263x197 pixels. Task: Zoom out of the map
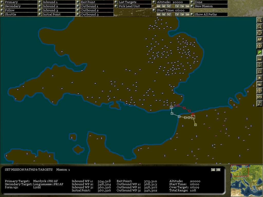[x=259, y=26]
